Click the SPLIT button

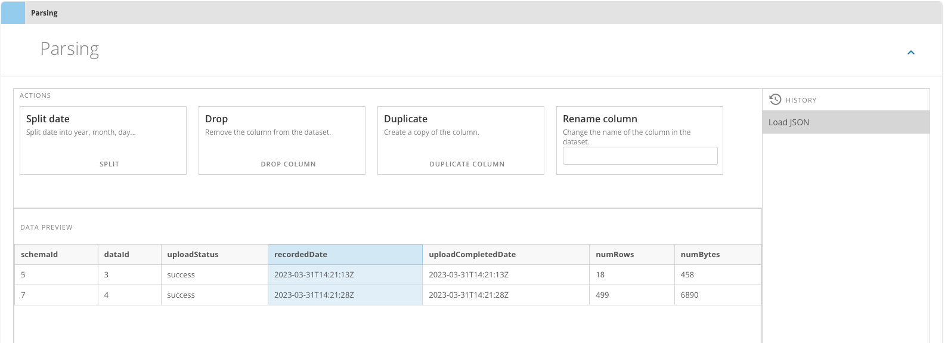coord(109,164)
